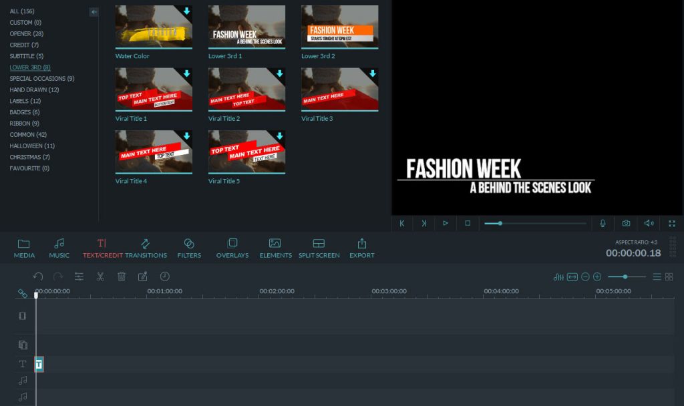Click the timeline zoom in plus icon
Image resolution: width=684 pixels, height=406 pixels.
click(597, 277)
